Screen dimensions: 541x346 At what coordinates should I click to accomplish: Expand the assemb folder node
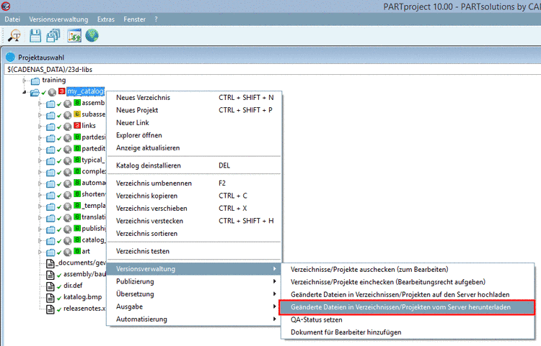[x=40, y=104]
